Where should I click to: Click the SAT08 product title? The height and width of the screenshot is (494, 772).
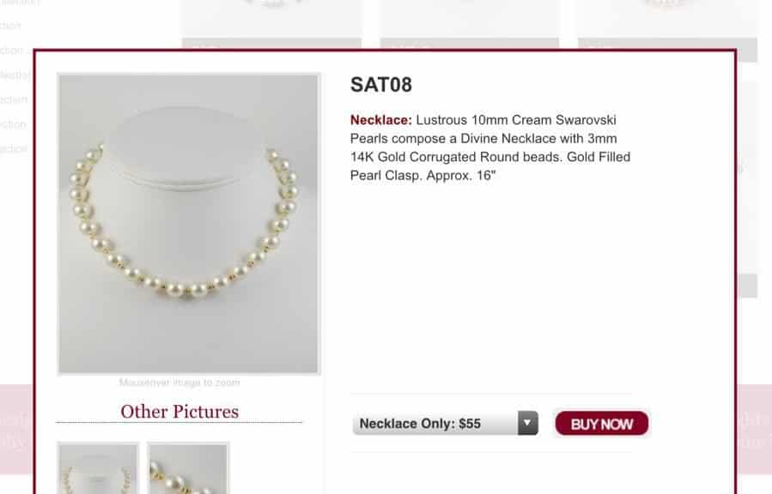pyautogui.click(x=381, y=85)
